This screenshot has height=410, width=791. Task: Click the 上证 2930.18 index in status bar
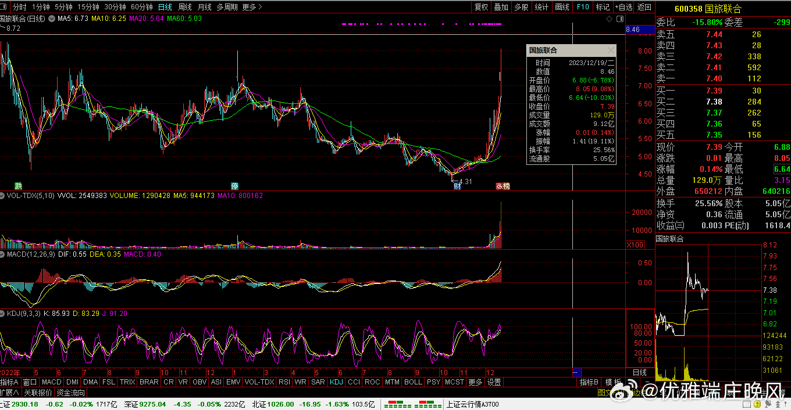point(20,404)
